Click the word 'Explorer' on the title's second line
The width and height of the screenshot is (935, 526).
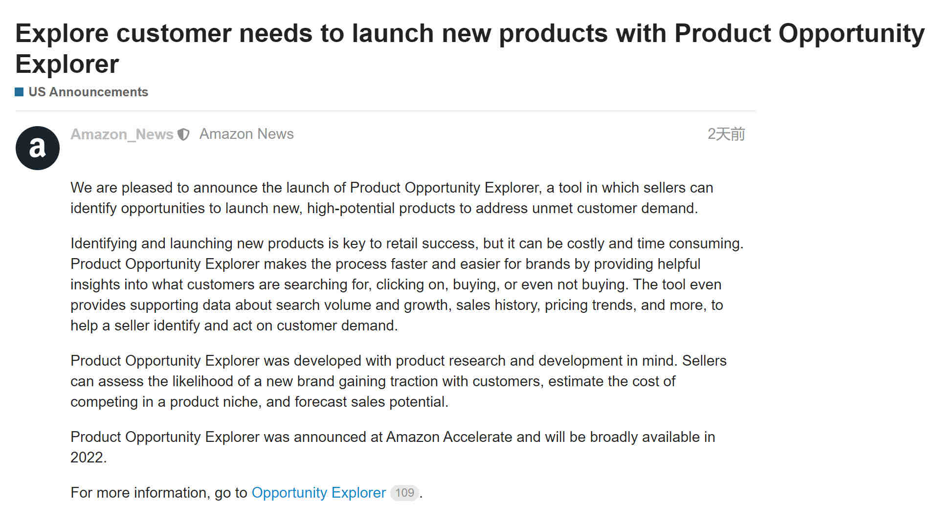coord(67,64)
